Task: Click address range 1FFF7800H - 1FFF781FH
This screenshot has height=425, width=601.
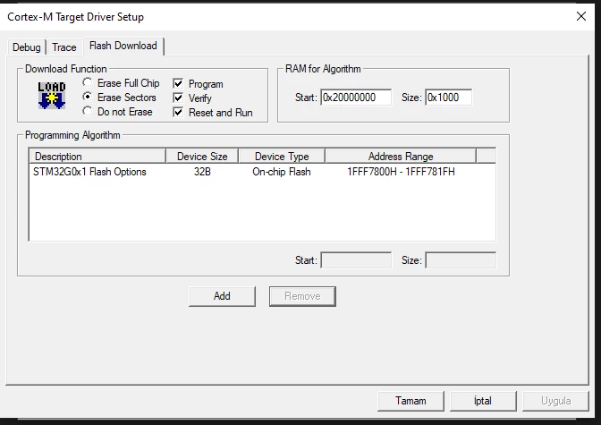Action: [401, 172]
